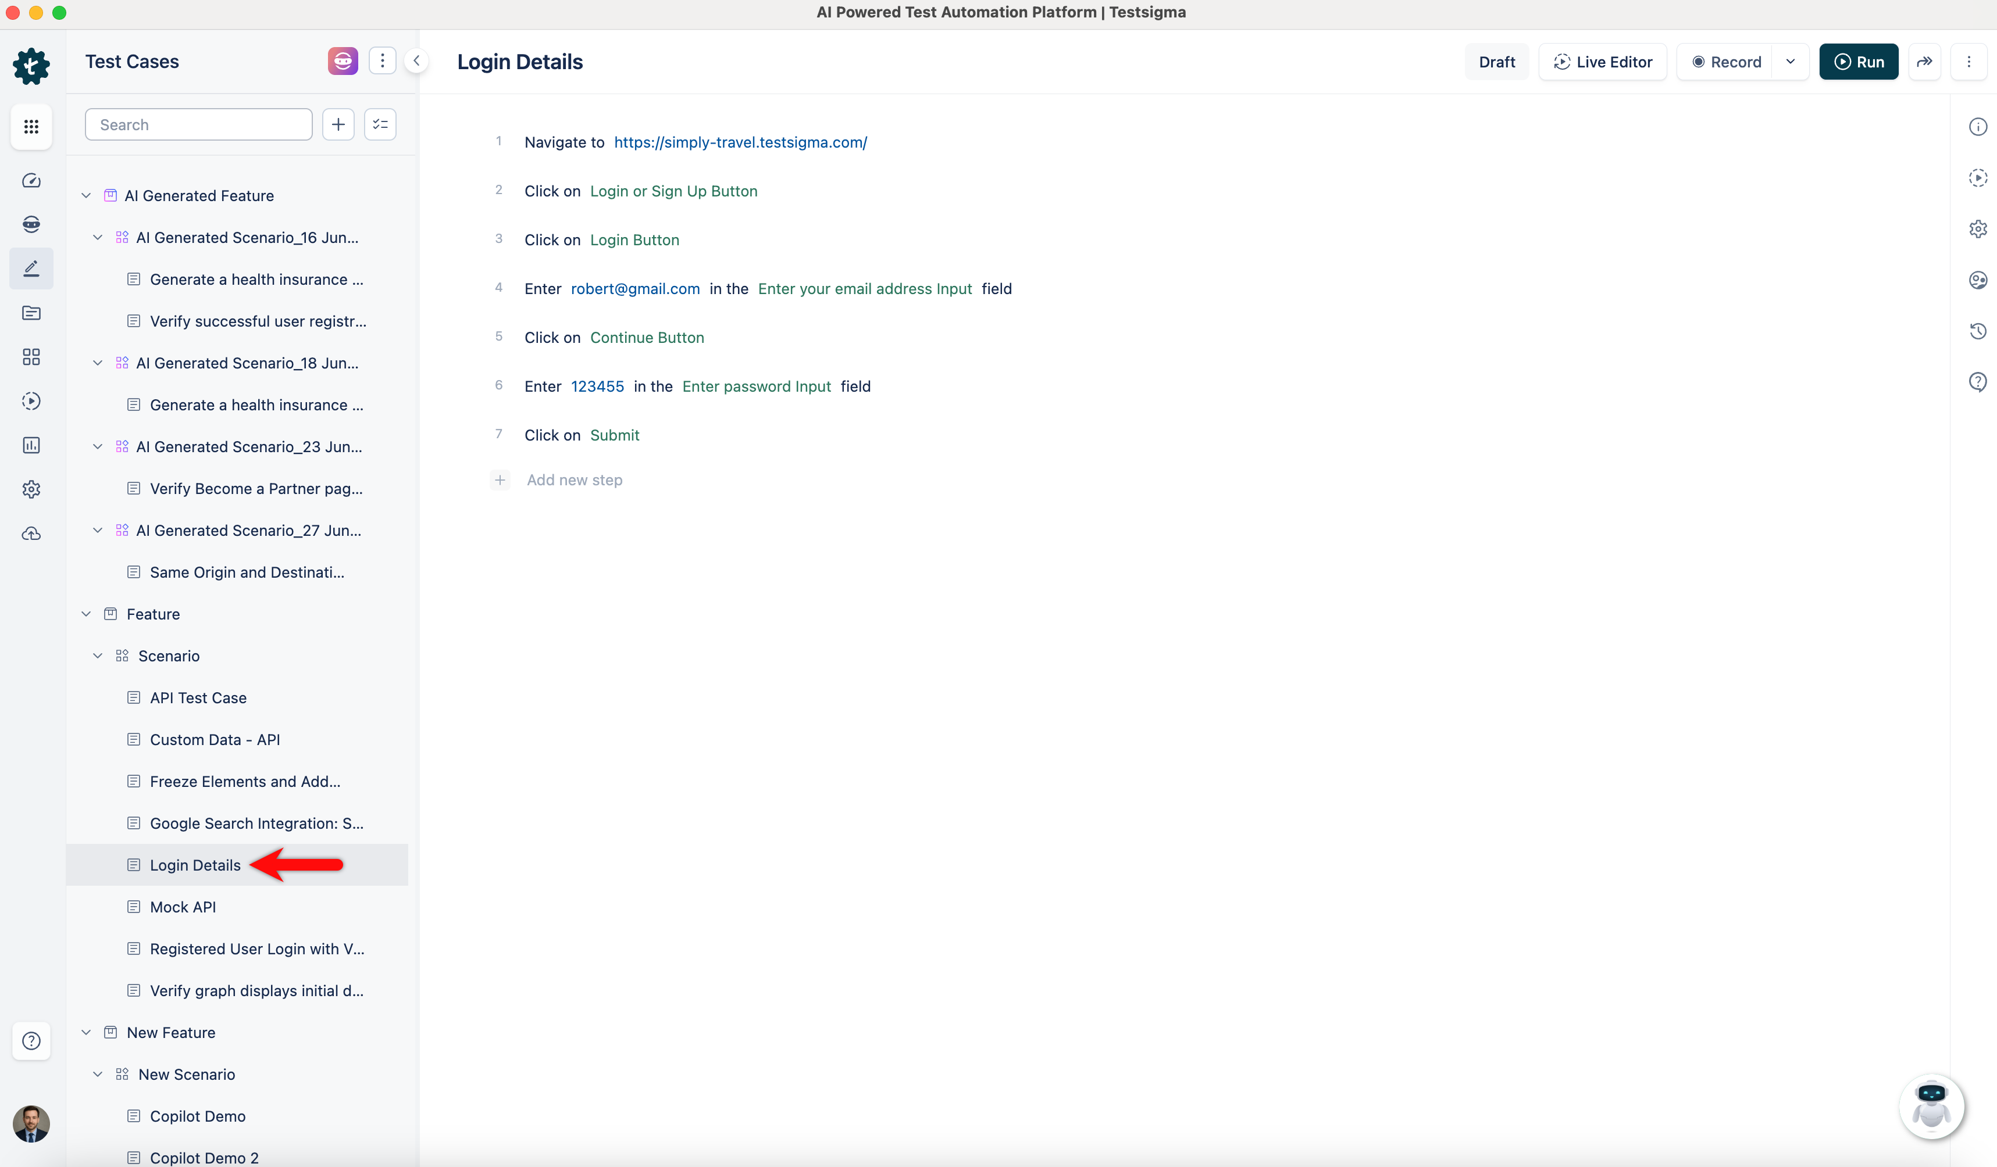
Task: Click inside the Search test cases field
Action: (197, 124)
